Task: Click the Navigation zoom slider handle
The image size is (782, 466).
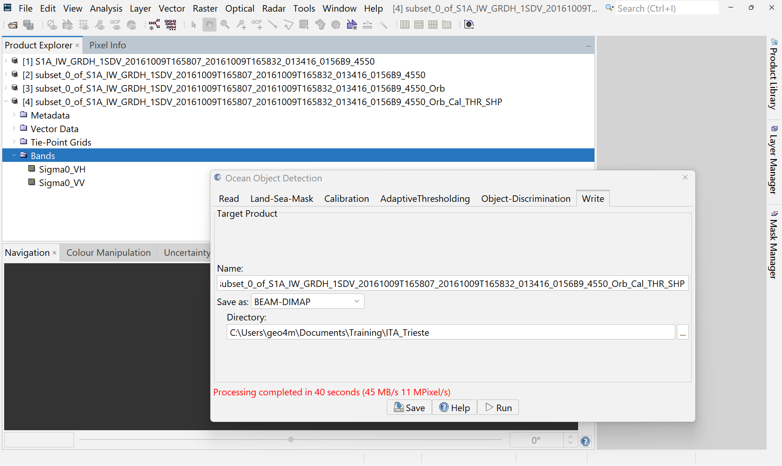Action: [291, 439]
